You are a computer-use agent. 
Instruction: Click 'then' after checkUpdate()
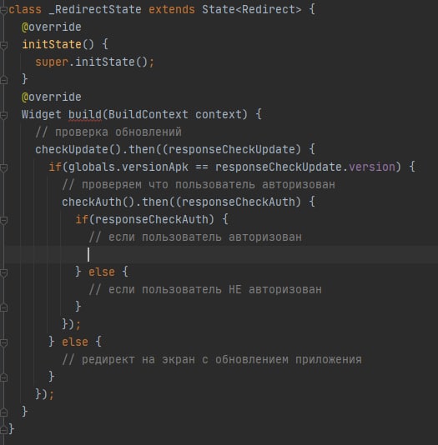pyautogui.click(x=142, y=149)
